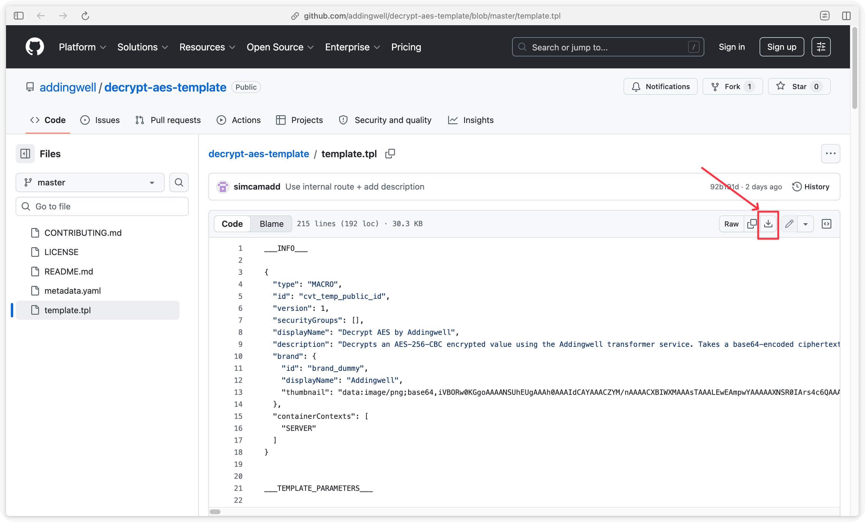This screenshot has width=865, height=522.
Task: Open the browser split view icon
Action: (x=846, y=16)
